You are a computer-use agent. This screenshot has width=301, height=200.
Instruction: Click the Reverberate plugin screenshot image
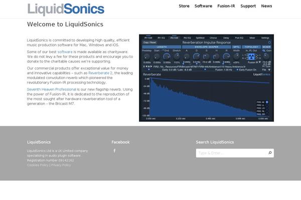click(x=206, y=77)
